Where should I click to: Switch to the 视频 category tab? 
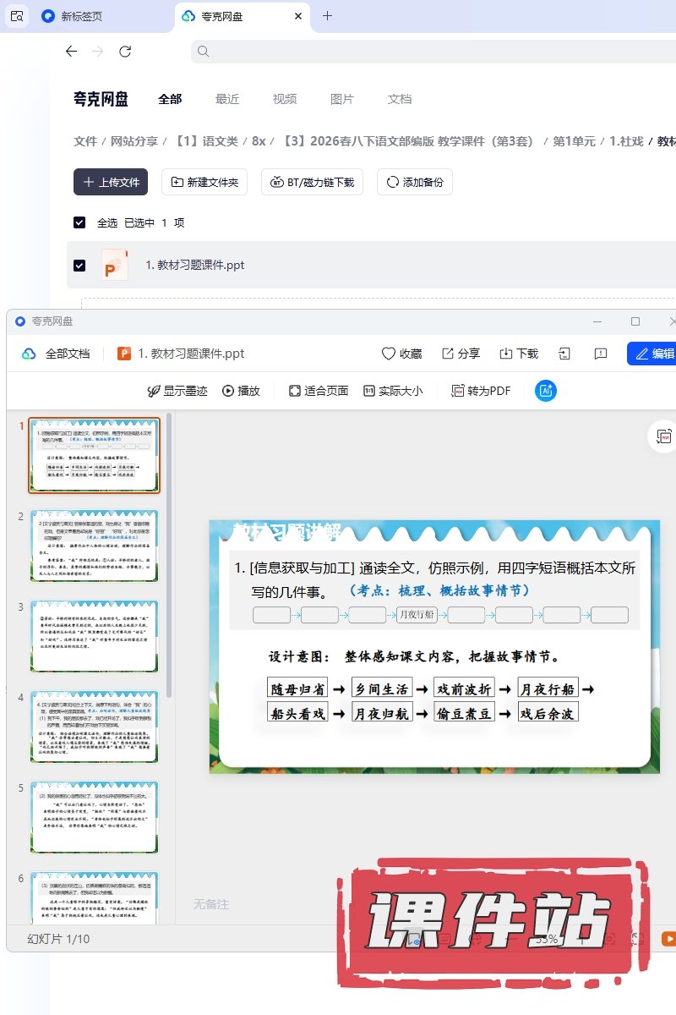[x=285, y=99]
